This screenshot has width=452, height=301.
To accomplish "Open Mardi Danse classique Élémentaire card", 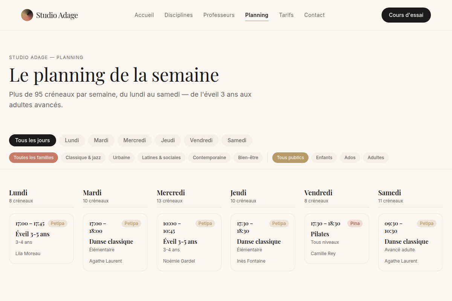I will (x=115, y=242).
